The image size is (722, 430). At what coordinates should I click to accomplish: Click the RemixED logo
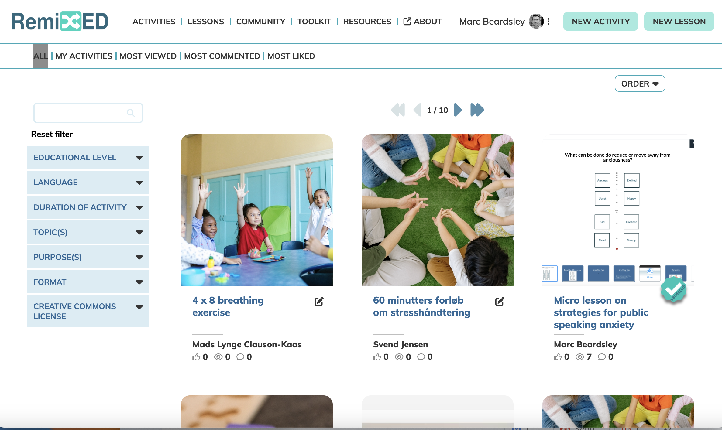coord(60,21)
